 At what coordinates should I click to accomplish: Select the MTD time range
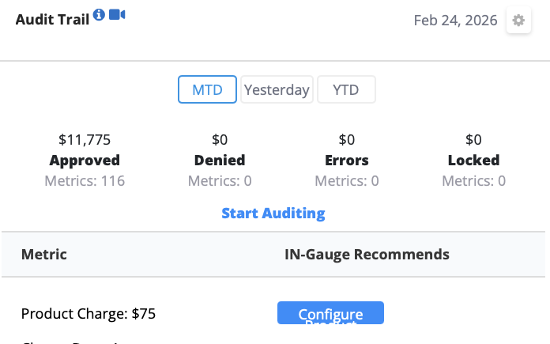pyautogui.click(x=207, y=89)
